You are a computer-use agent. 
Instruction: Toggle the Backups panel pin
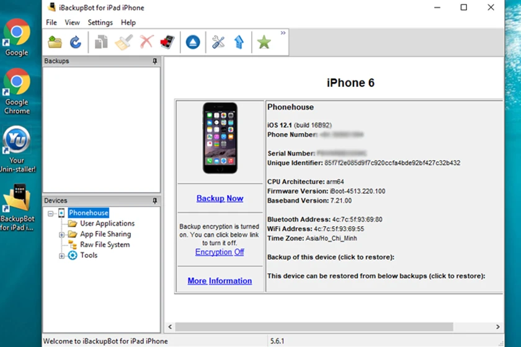click(155, 61)
